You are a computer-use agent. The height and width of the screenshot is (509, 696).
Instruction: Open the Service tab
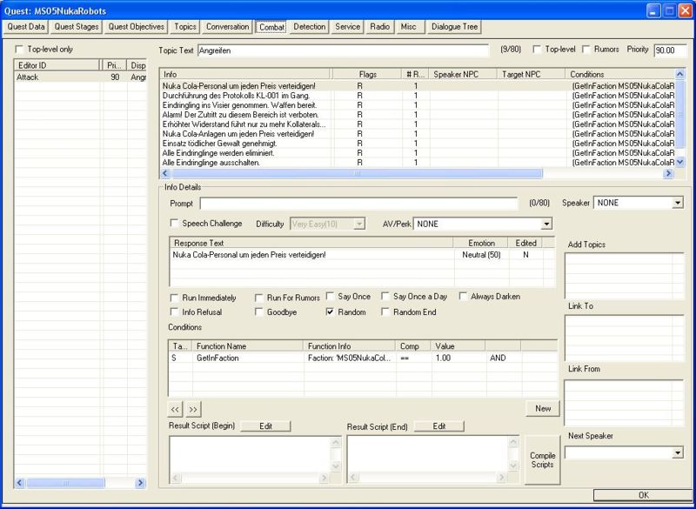tap(347, 27)
